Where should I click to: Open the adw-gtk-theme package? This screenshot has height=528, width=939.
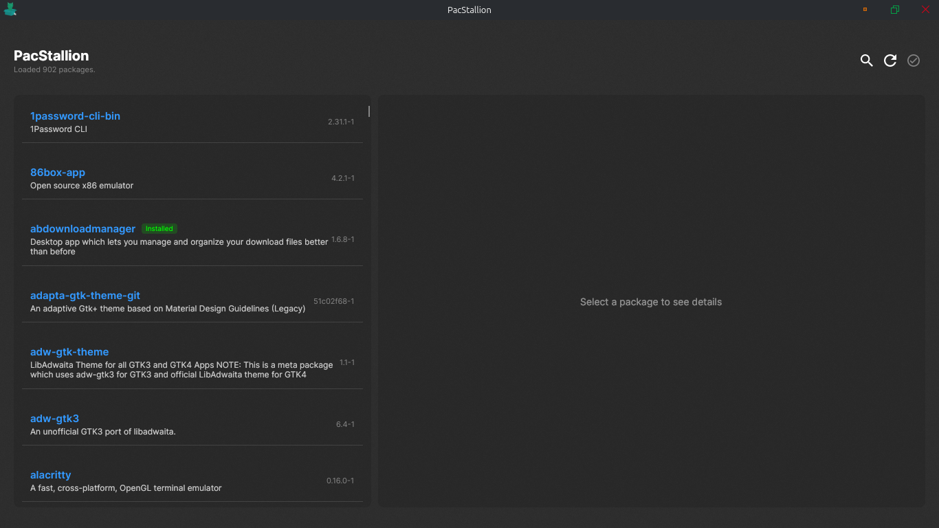pos(192,362)
